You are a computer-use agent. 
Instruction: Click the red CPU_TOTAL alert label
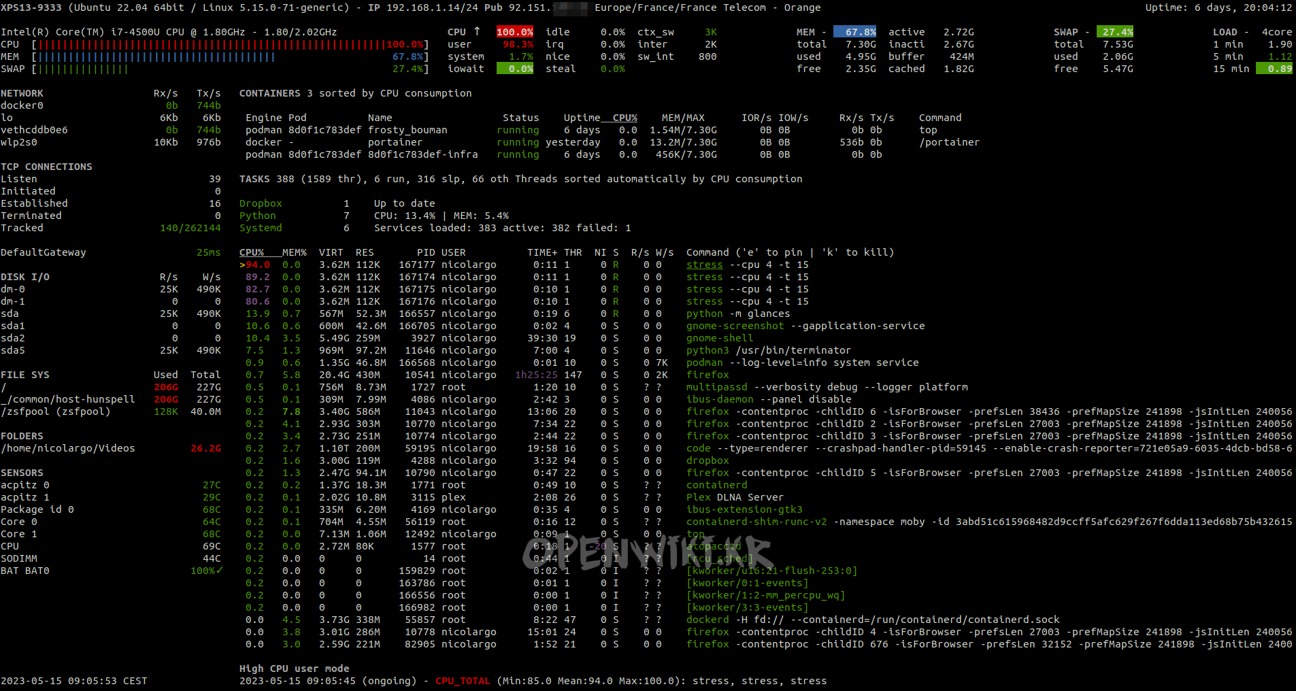coord(463,681)
